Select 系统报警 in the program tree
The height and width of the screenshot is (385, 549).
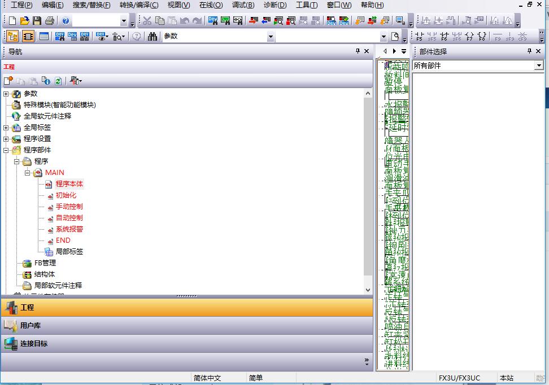click(69, 229)
